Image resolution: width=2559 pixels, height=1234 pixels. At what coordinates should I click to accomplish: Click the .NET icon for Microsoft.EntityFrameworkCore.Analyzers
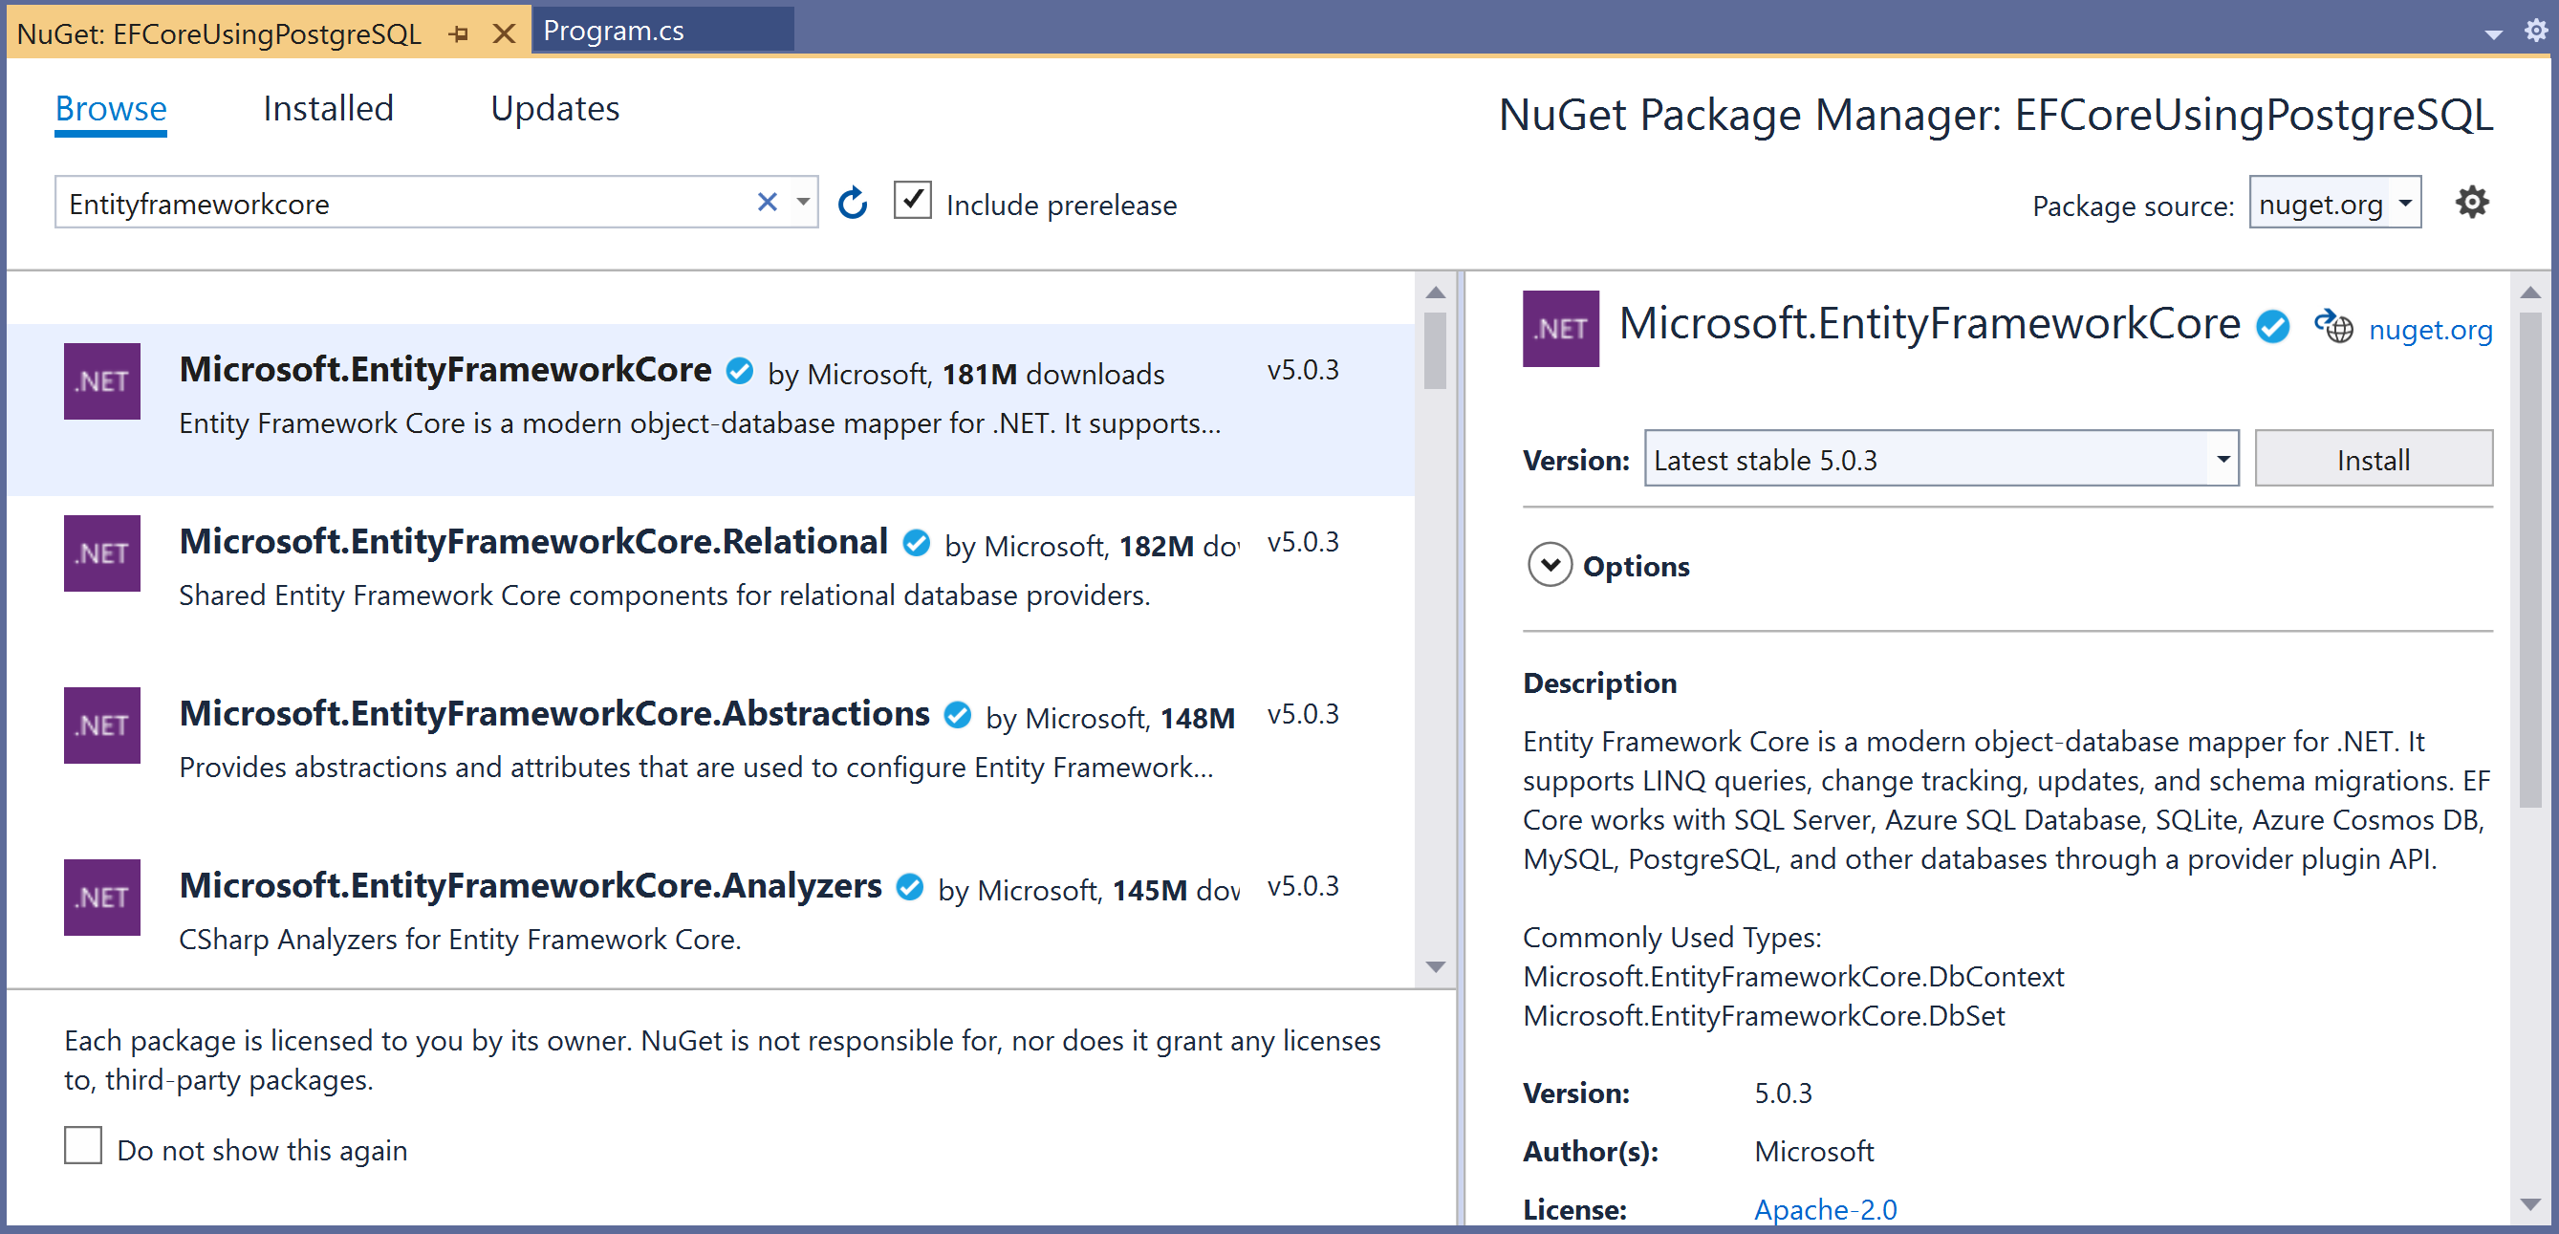101,898
